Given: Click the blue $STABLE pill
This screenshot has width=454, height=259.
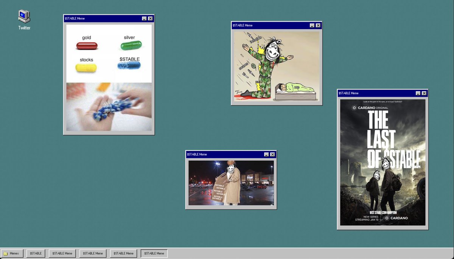Looking at the screenshot, I should (129, 66).
